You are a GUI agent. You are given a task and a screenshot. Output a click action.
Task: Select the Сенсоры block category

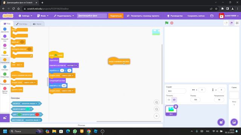[x=5, y=68]
